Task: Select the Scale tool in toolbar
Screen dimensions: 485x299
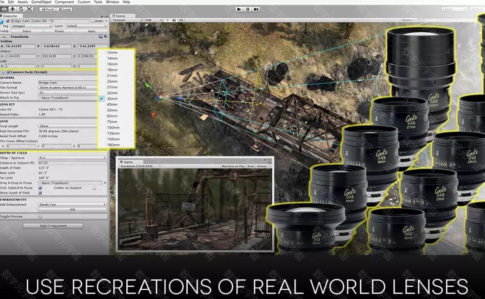Action: (30, 9)
